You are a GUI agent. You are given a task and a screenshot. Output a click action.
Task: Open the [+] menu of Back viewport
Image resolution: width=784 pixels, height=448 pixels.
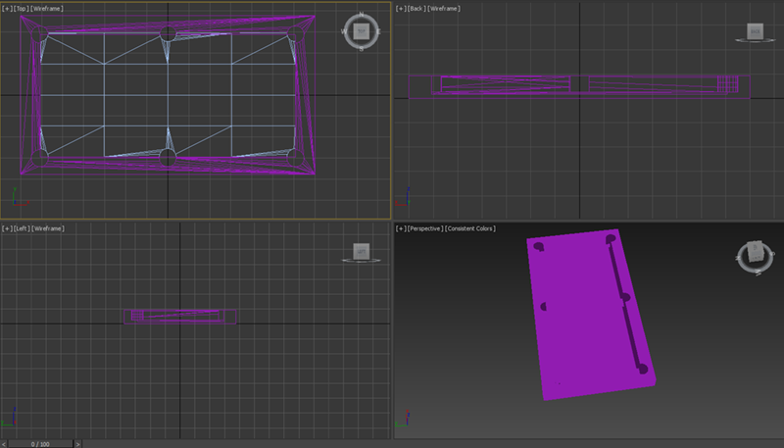tap(401, 8)
